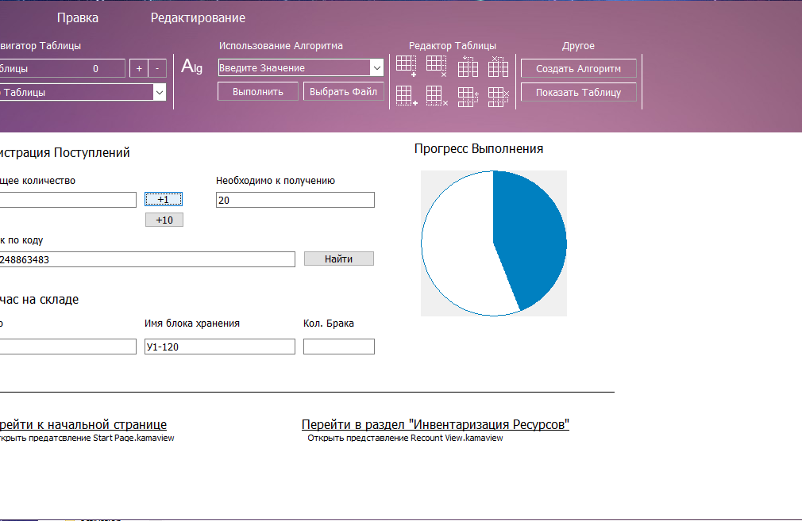
Task: Click the insert row in middle icon
Action: pos(468,97)
